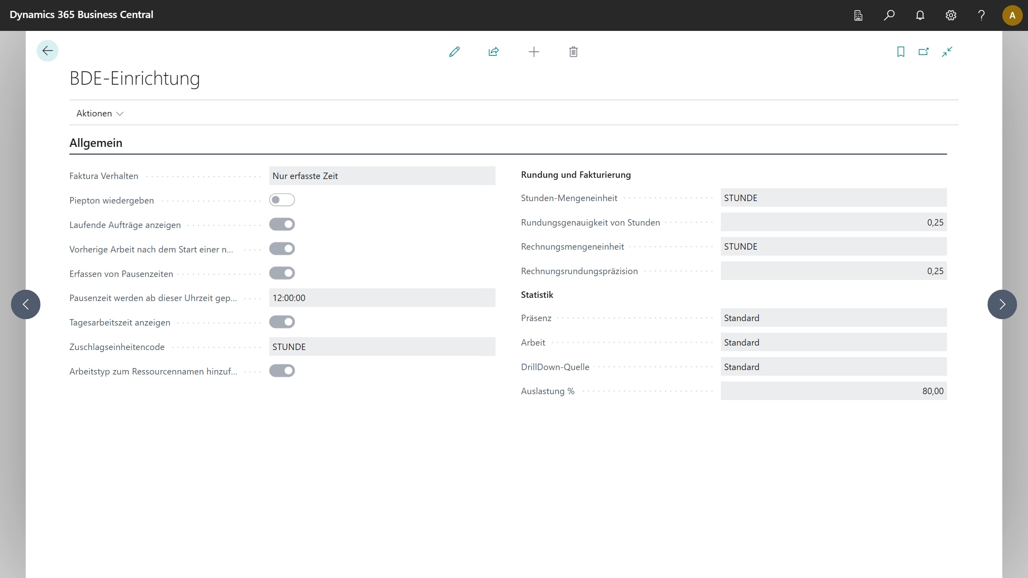Open company information building icon
Screen dimensions: 1028x578
[858, 15]
